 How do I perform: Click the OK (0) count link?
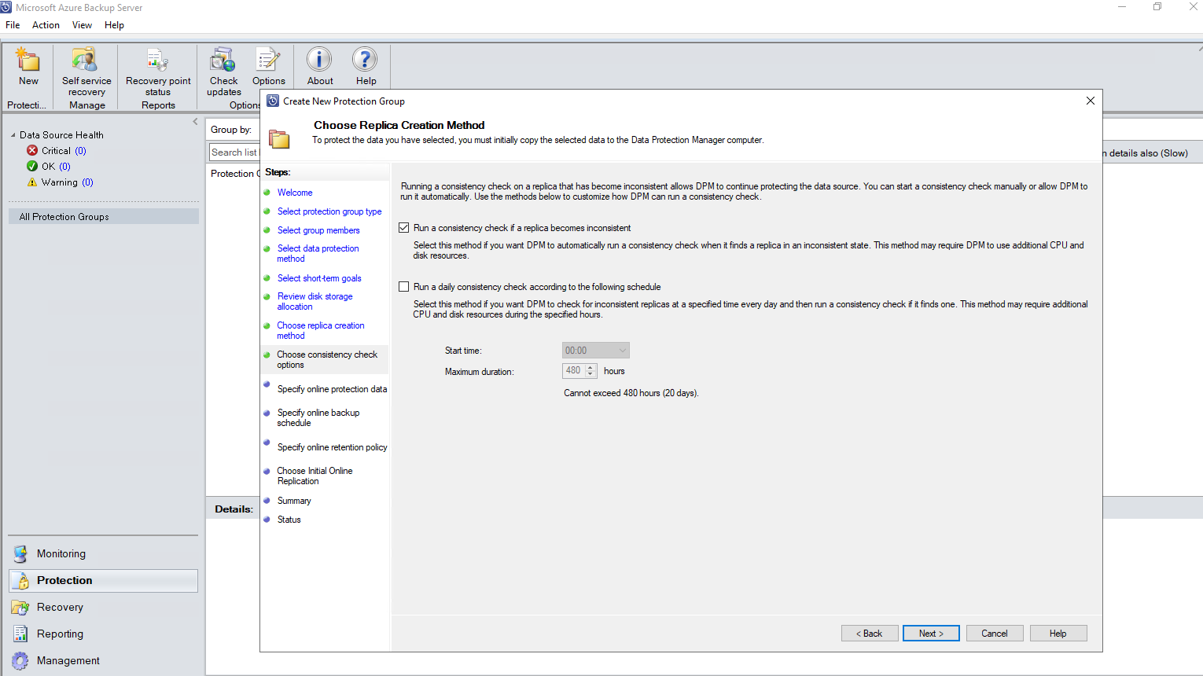[64, 166]
